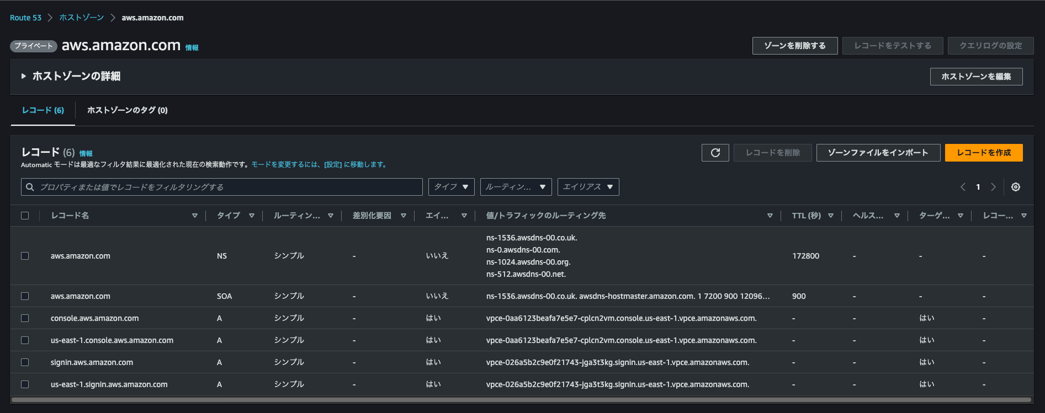Open the ルーティン filter dropdown
This screenshot has width=1045, height=413.
point(516,187)
